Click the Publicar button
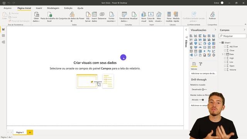The image size is (247, 139). coord(212,16)
